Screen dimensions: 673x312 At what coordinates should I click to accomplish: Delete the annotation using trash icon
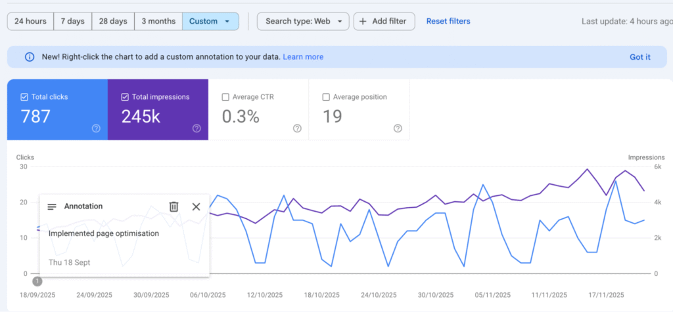tap(174, 206)
